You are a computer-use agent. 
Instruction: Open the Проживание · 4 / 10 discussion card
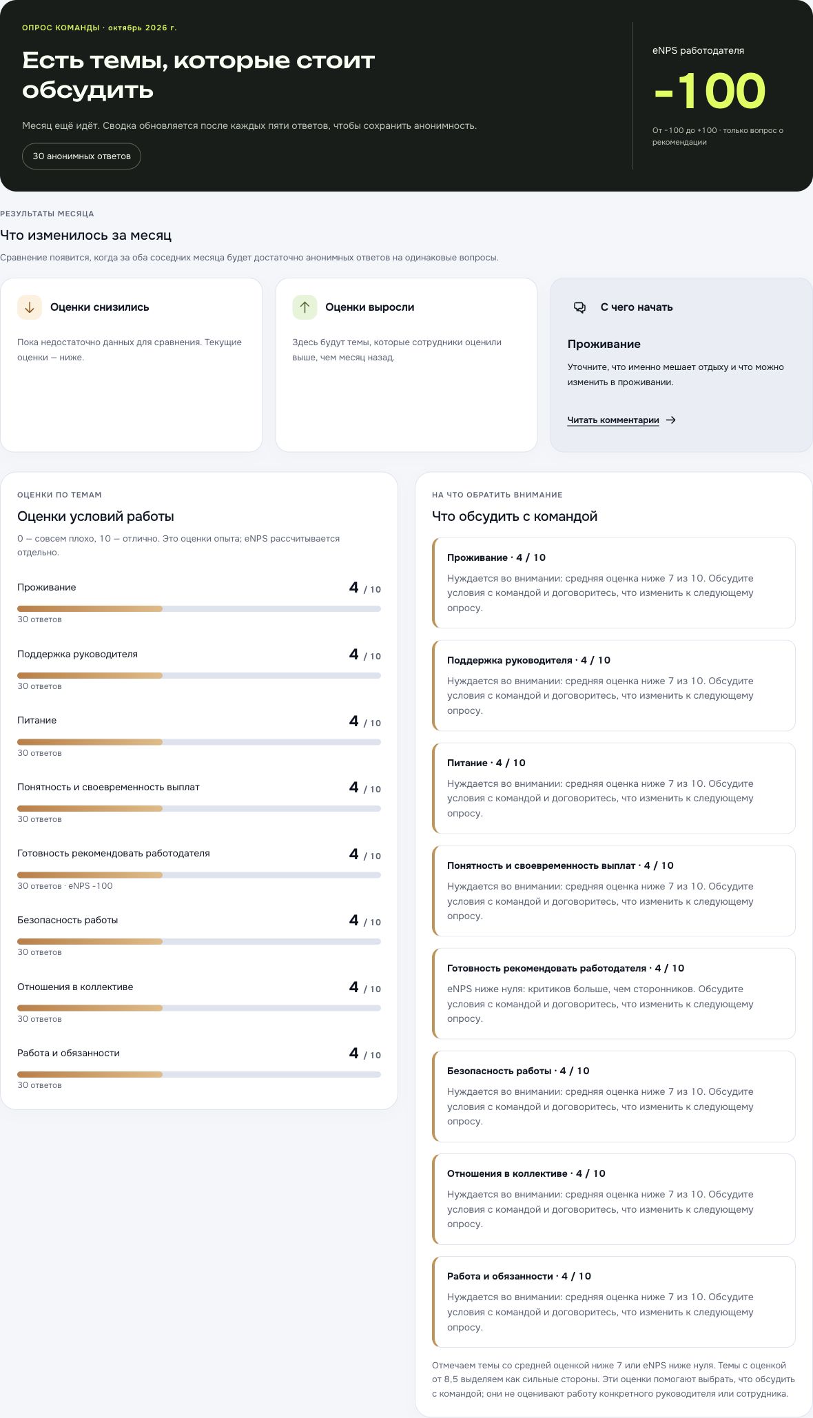point(614,583)
